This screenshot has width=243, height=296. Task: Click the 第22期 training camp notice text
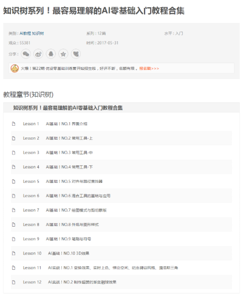pyautogui.click(x=79, y=69)
